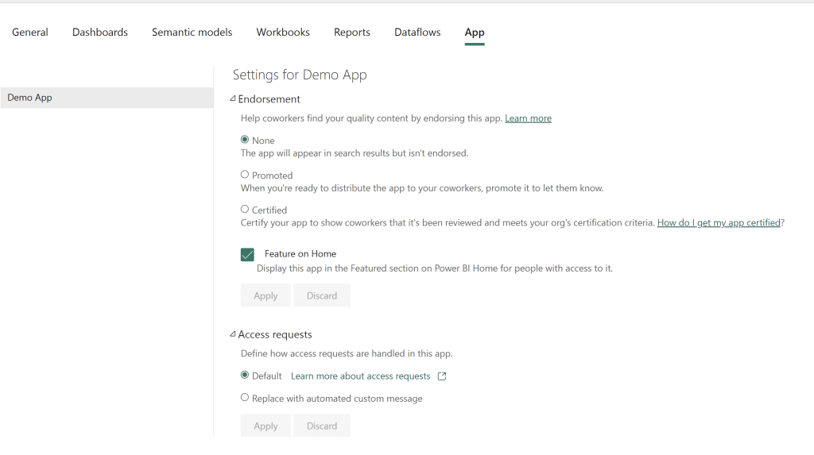814x455 pixels.
Task: Collapse the Access requests section
Action: (233, 334)
